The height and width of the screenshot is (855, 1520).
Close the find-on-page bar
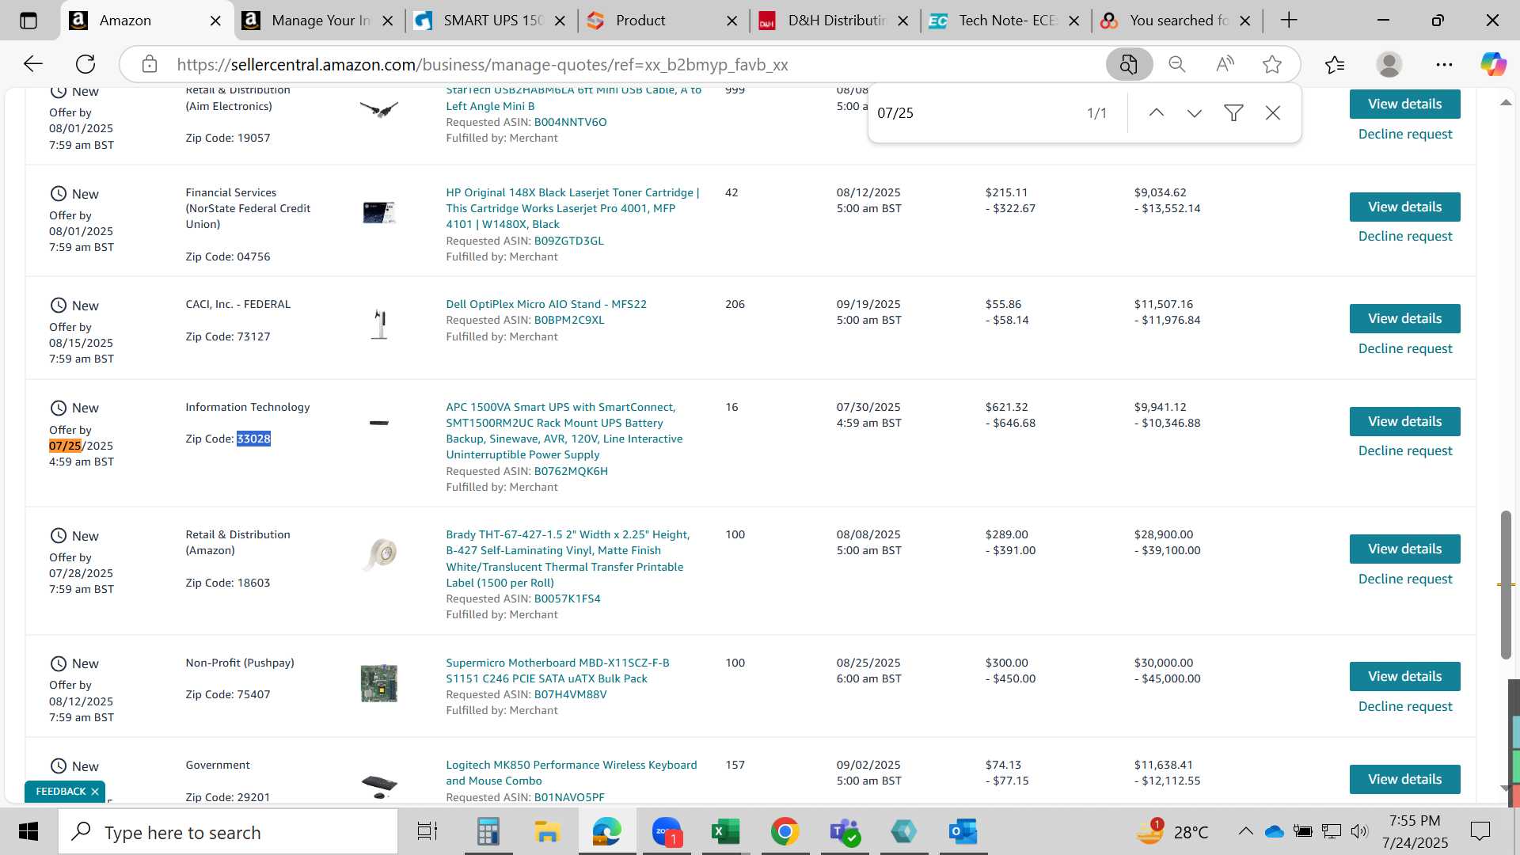tap(1273, 113)
